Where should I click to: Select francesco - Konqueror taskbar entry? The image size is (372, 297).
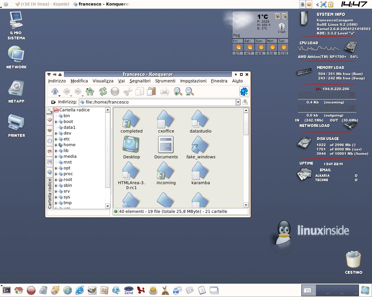click(101, 4)
